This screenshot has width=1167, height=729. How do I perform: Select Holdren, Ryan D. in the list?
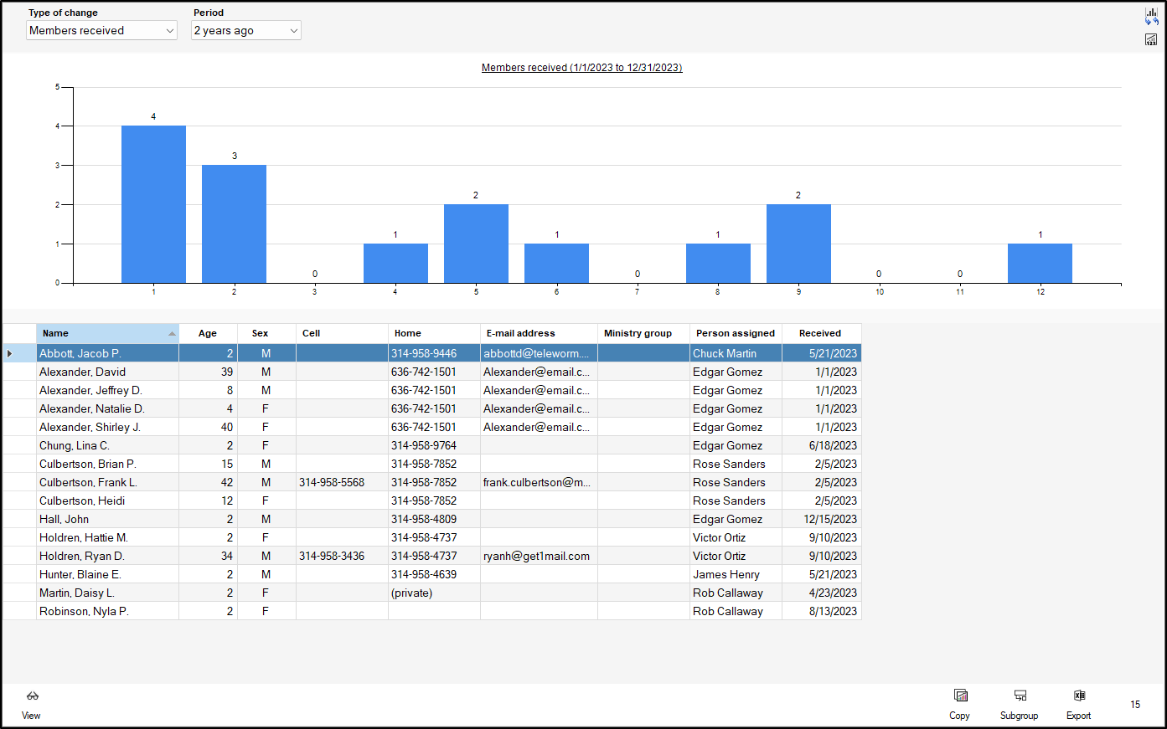coord(82,557)
